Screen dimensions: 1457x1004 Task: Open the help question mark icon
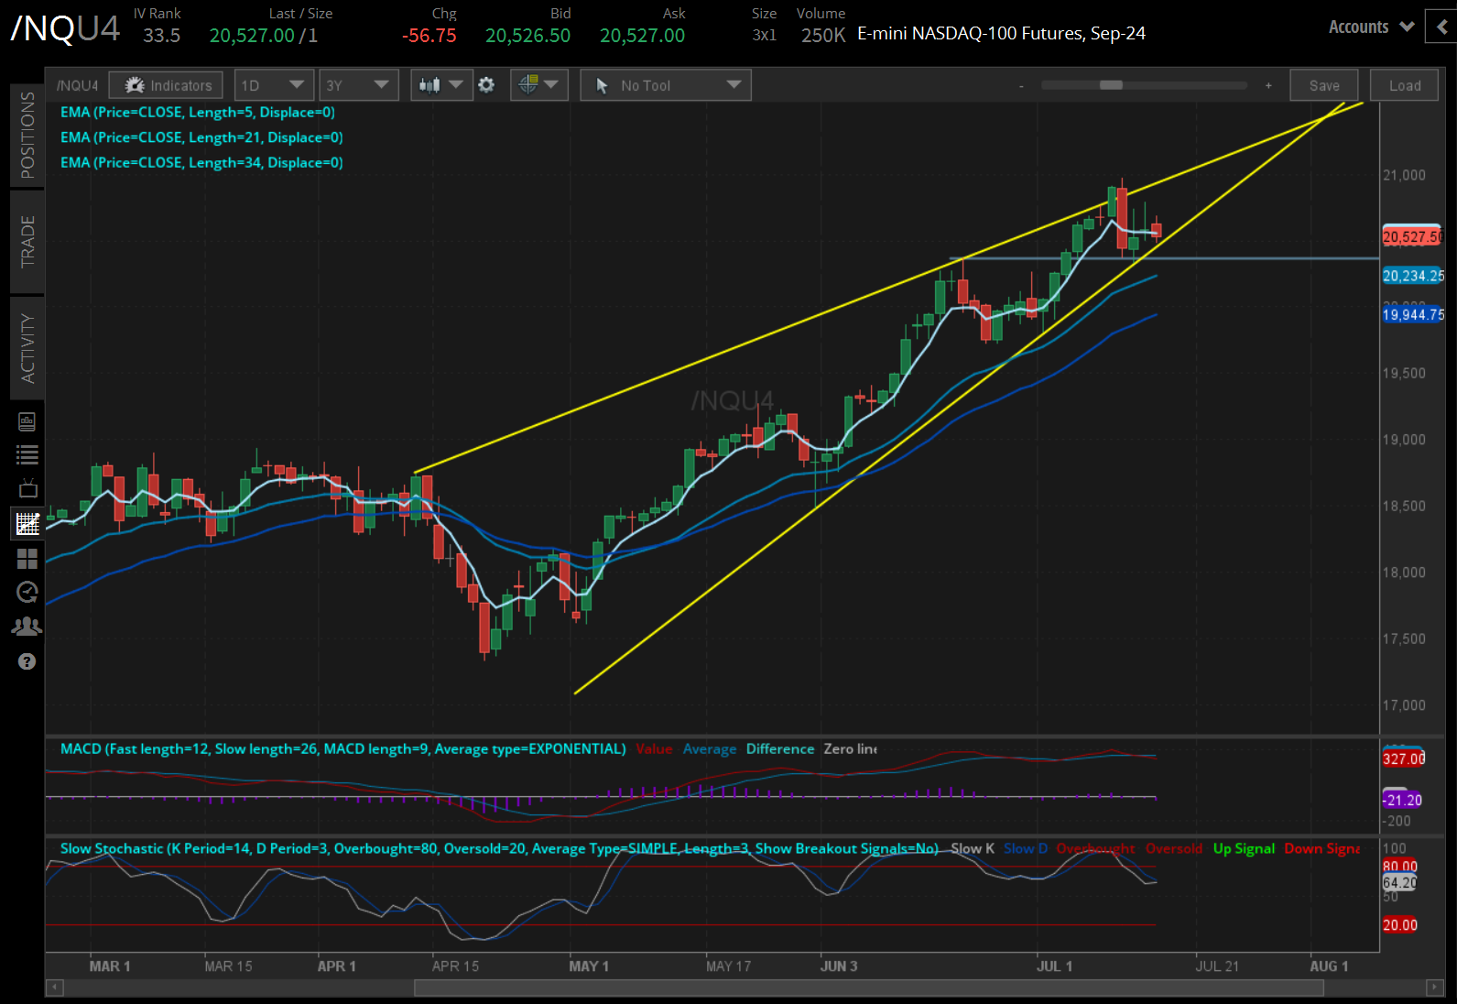click(x=27, y=661)
